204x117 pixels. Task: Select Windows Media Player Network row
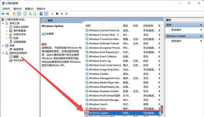tap(123, 82)
